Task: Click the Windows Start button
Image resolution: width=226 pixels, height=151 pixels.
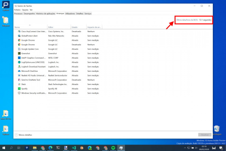Action: (x=4, y=148)
